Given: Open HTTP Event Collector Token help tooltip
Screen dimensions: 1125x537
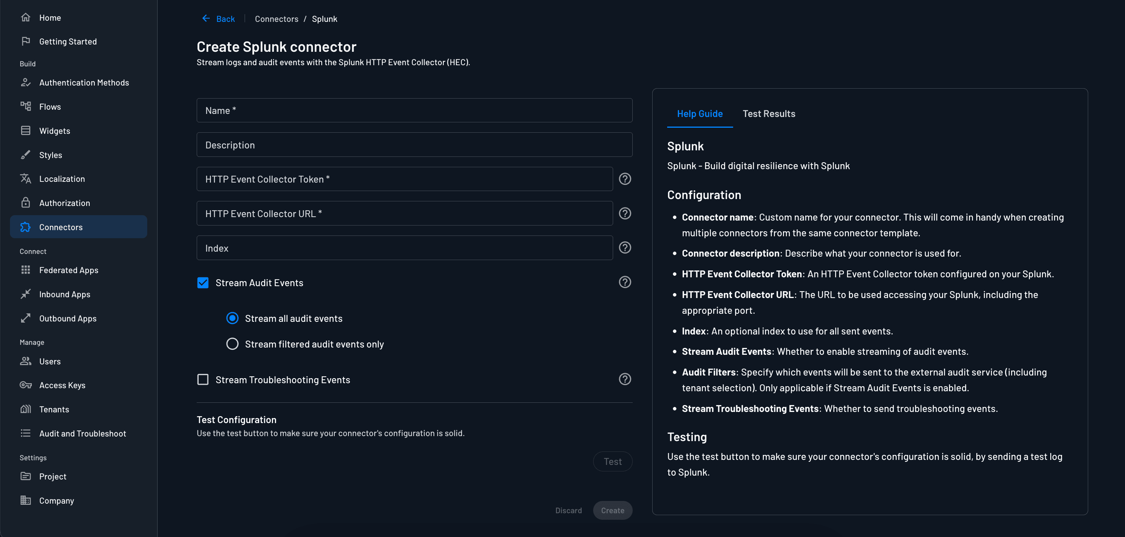Looking at the screenshot, I should tap(625, 179).
